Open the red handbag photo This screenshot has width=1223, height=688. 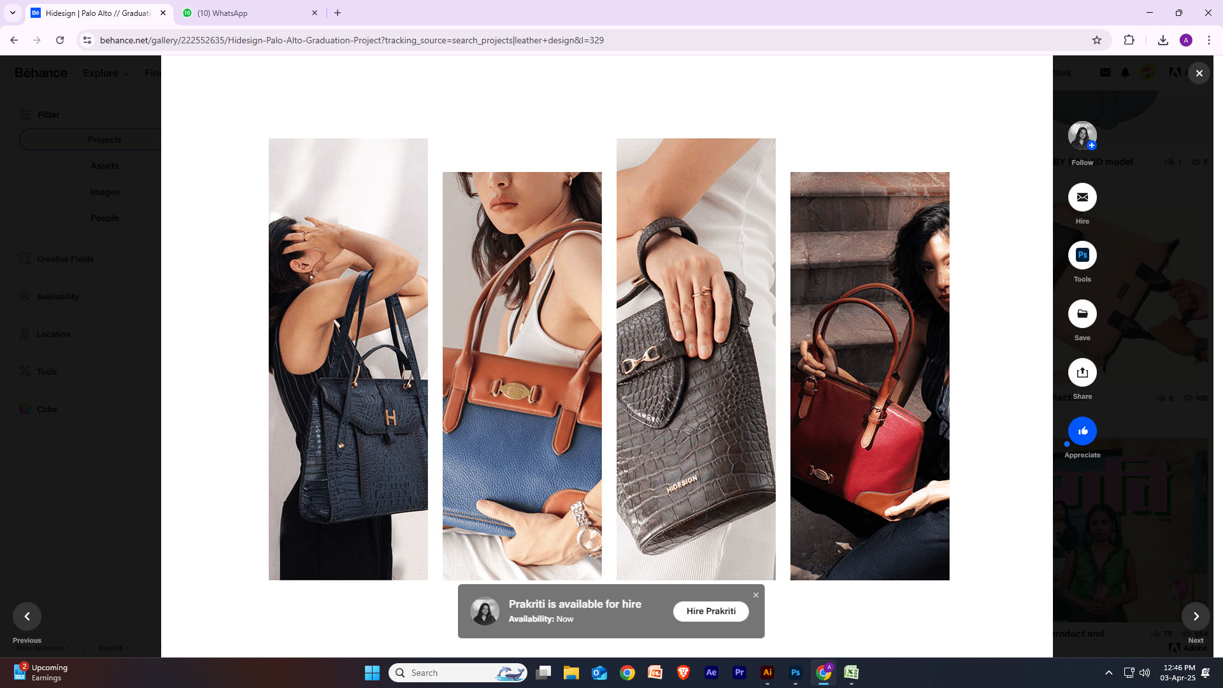tap(869, 376)
